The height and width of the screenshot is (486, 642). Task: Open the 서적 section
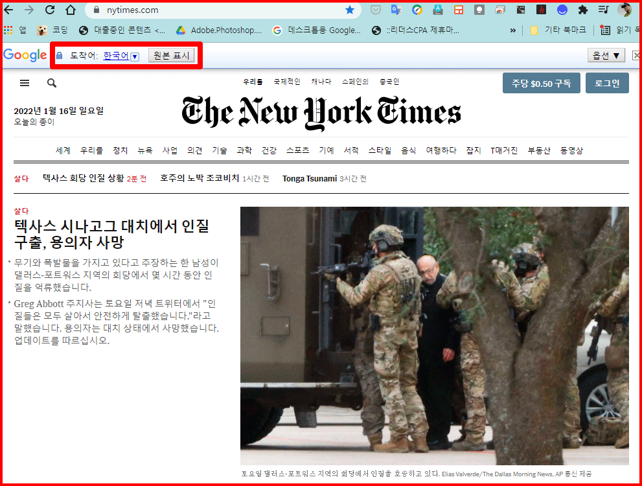pyautogui.click(x=351, y=151)
